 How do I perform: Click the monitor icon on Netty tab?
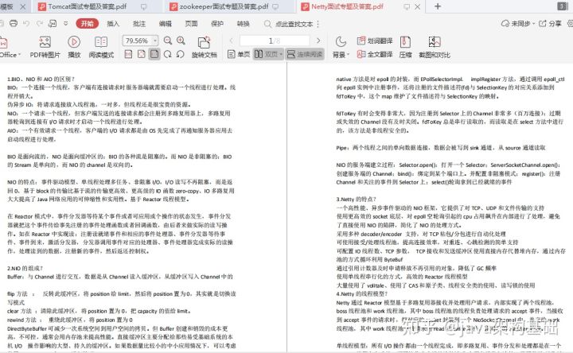pos(407,6)
